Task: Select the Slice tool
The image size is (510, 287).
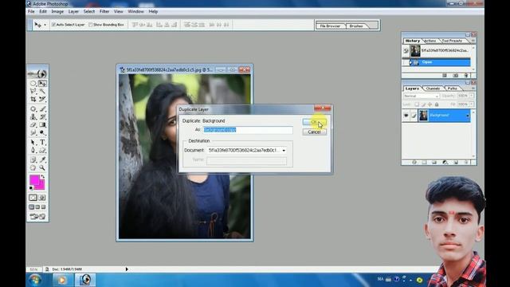Action: [42, 99]
